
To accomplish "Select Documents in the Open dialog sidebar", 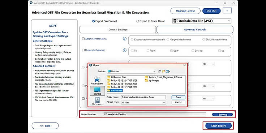I will tap(97, 101).
